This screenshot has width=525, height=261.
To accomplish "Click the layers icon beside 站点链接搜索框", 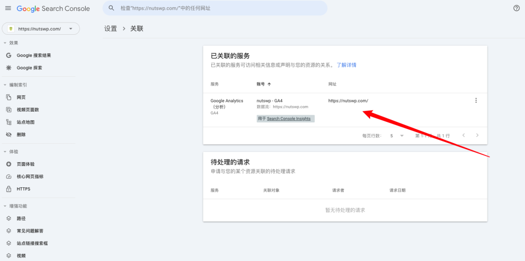I will pos(9,243).
